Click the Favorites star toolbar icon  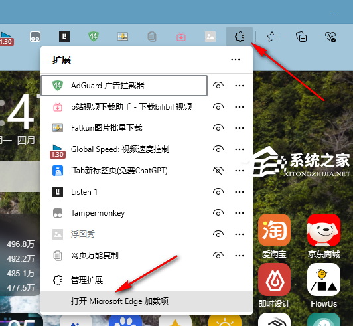tap(272, 37)
